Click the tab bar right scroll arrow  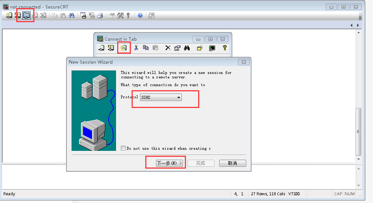click(358, 25)
